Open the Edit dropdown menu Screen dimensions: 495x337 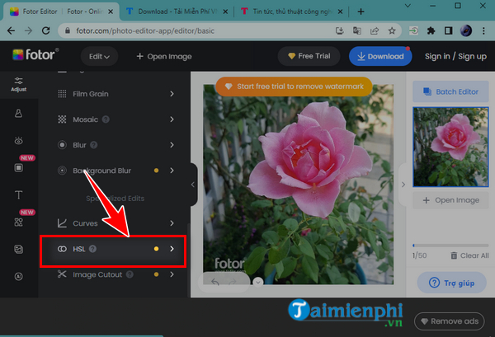tap(99, 57)
